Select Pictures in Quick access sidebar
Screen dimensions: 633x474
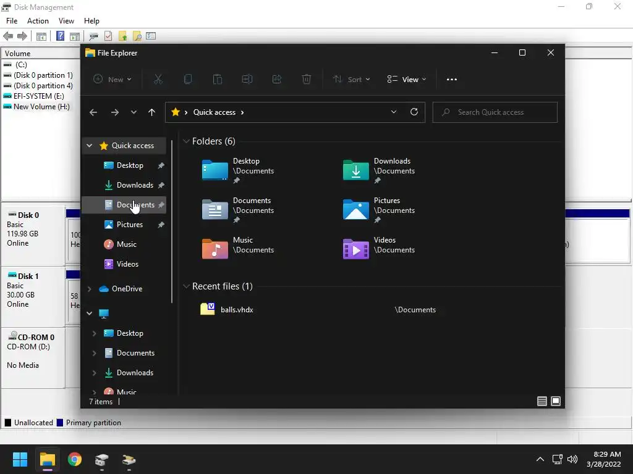(124, 225)
